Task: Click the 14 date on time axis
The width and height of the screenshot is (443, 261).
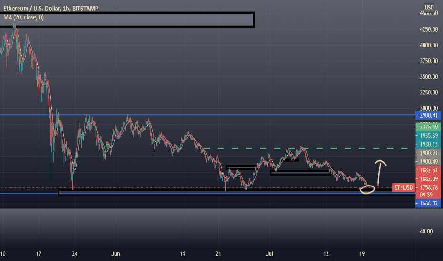Action: pos(183,254)
